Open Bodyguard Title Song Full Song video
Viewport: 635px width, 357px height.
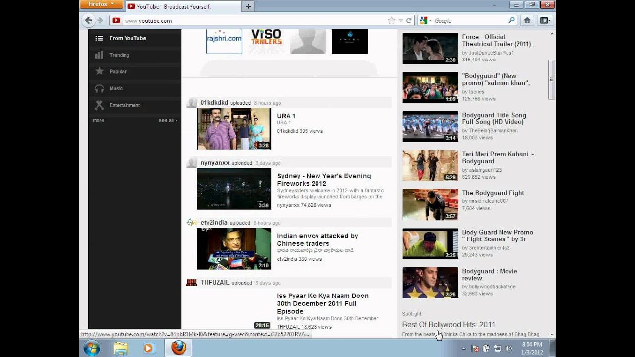click(494, 119)
